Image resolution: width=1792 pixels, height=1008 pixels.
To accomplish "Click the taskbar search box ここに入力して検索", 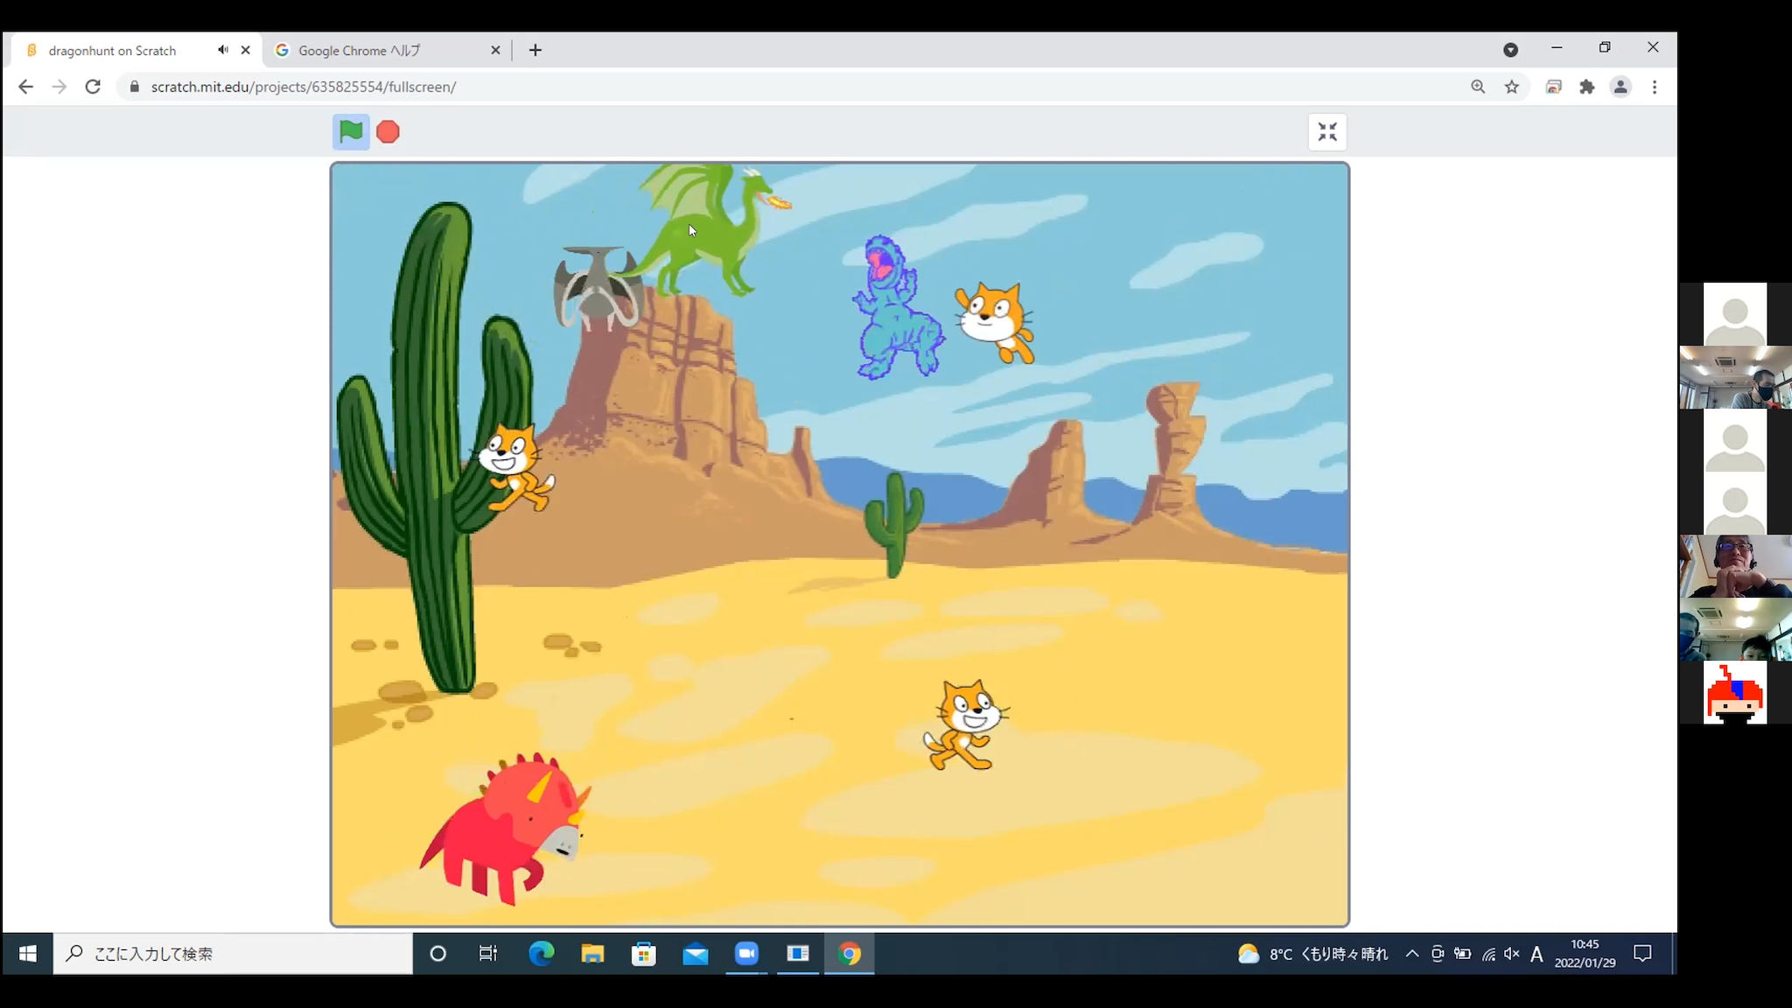I will (x=233, y=954).
